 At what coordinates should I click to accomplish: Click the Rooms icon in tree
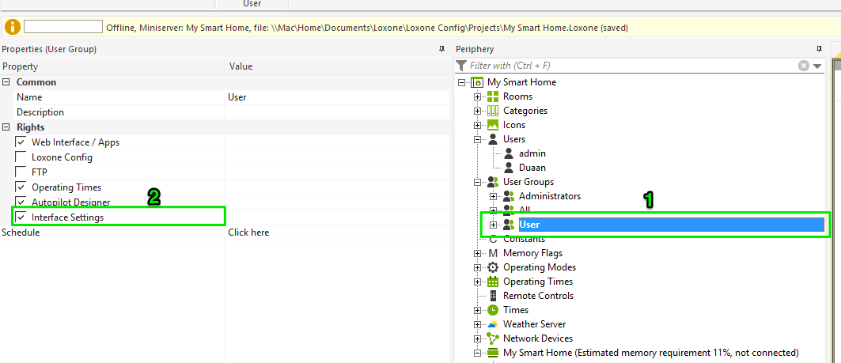coord(493,96)
